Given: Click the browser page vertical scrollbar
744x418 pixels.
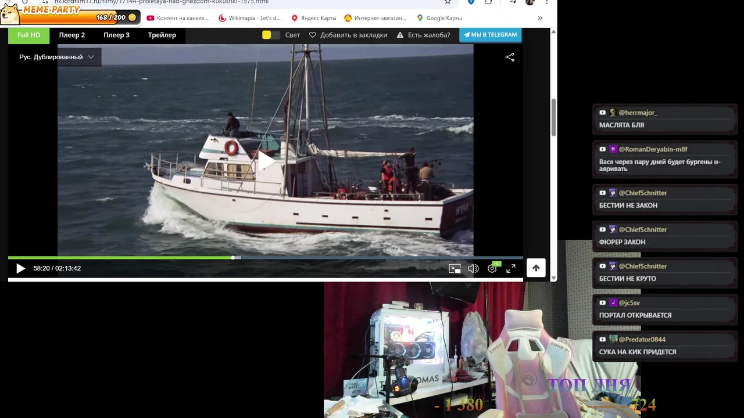Looking at the screenshot, I should (x=553, y=116).
